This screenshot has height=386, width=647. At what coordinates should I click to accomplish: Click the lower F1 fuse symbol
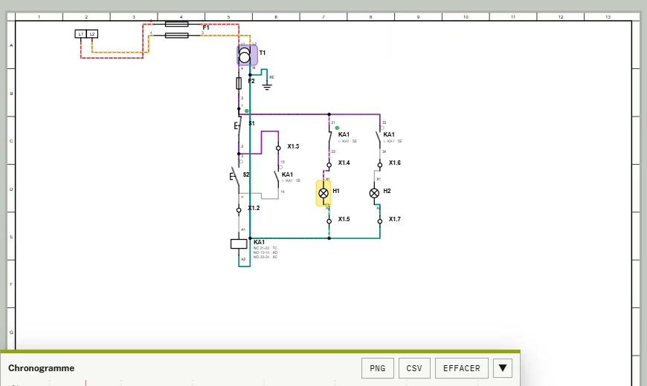click(x=176, y=36)
